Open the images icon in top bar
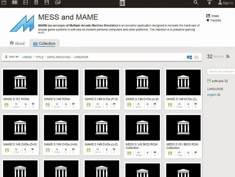This screenshot has width=235, height=177. pyautogui.click(x=58, y=2)
